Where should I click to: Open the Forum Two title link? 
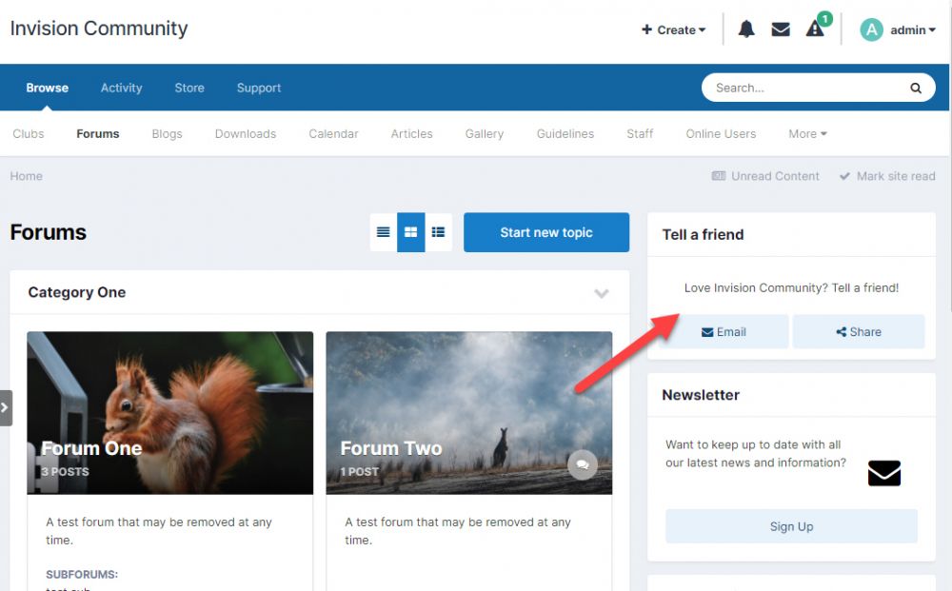tap(391, 448)
